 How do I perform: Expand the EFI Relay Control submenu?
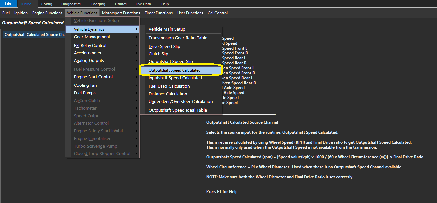(x=90, y=46)
